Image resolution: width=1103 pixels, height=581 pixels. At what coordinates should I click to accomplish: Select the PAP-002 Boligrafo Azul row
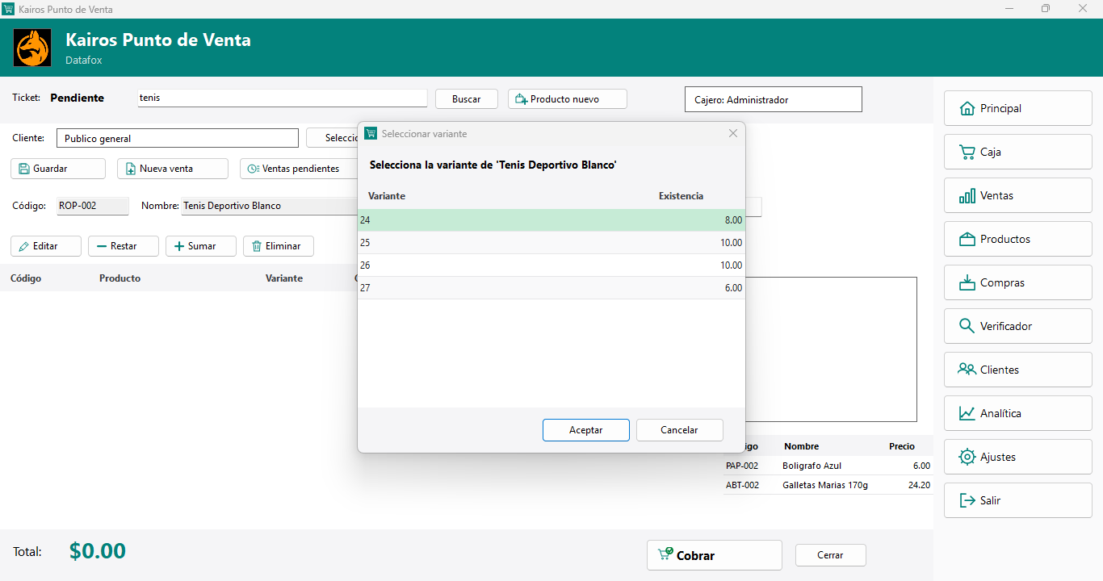tap(828, 466)
